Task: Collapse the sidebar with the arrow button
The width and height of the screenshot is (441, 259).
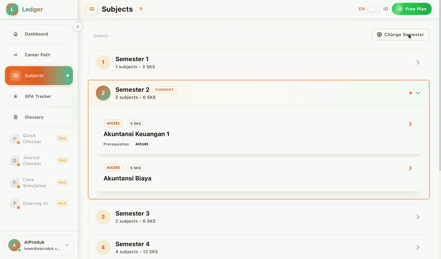Action: click(77, 27)
